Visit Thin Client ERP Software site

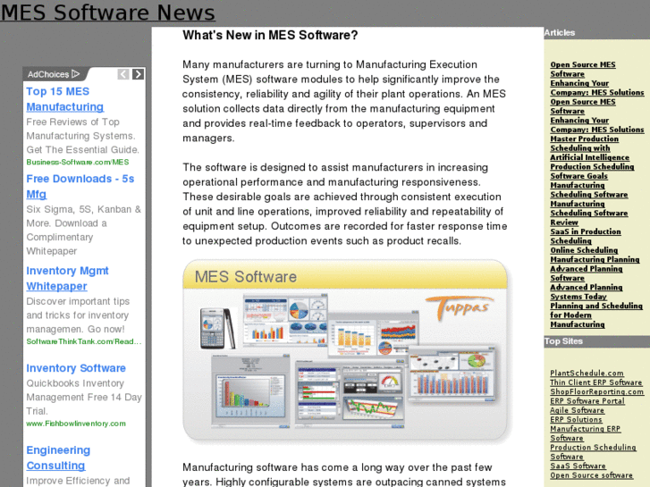pos(595,382)
